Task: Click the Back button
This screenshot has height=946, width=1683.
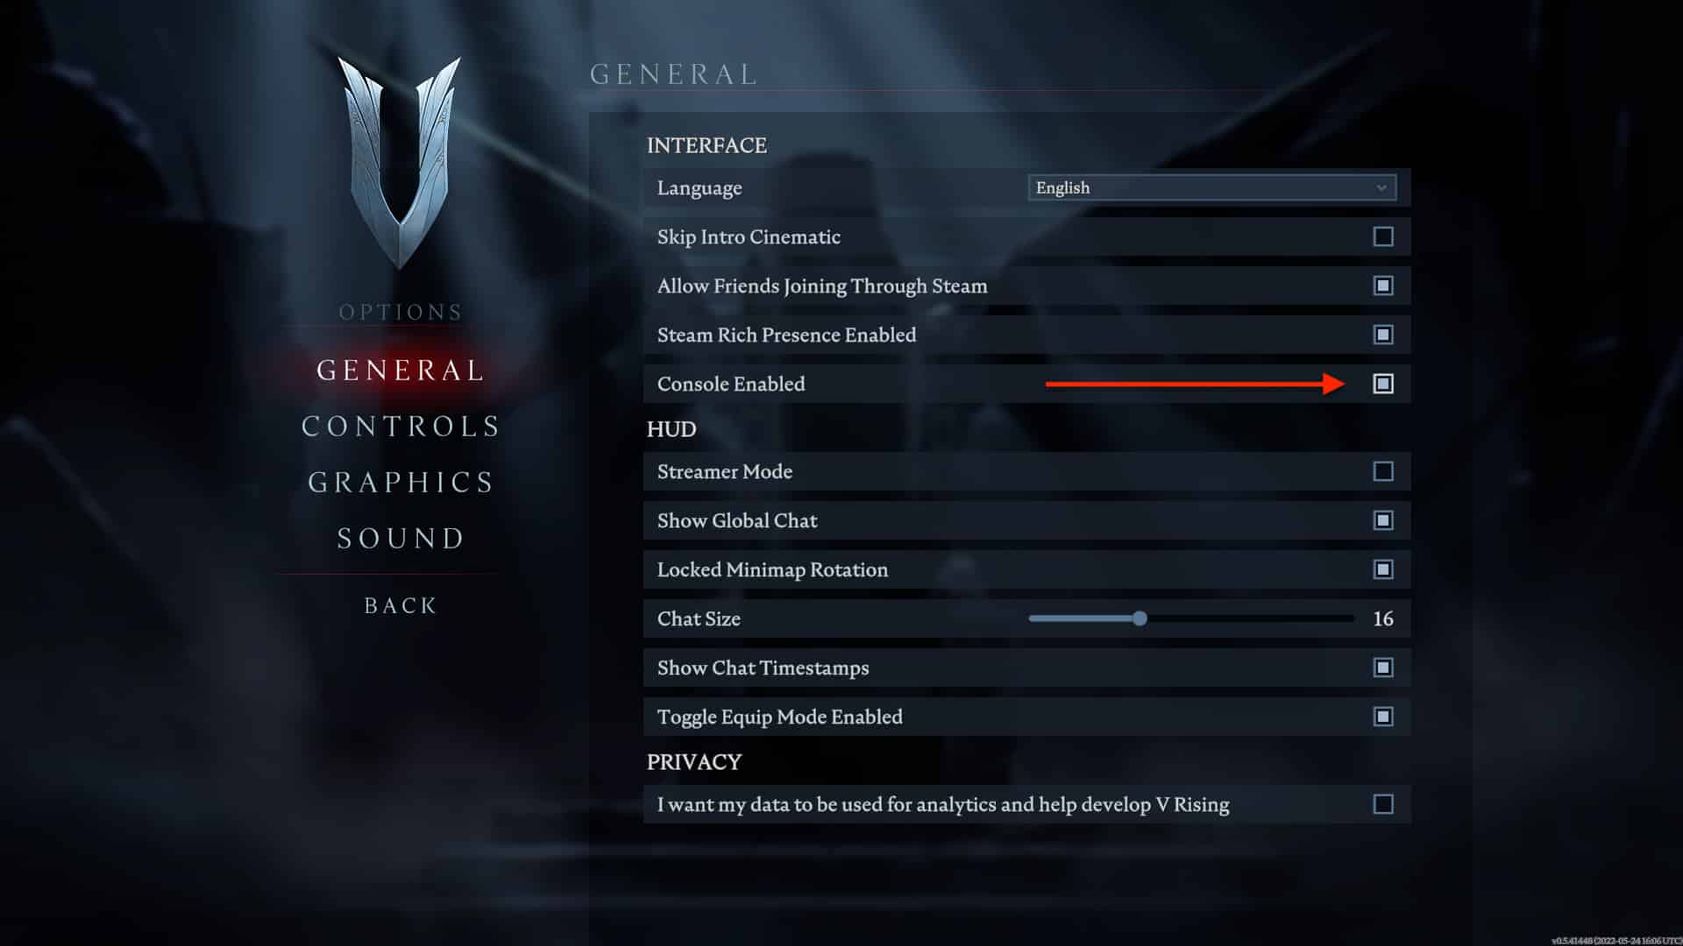Action: (401, 603)
